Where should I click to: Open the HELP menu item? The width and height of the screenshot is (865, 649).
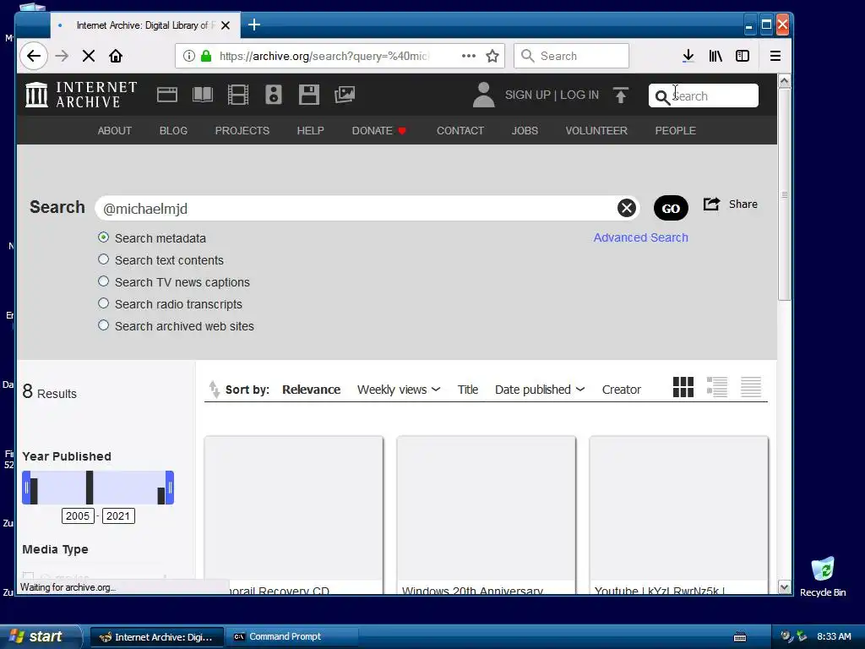pyautogui.click(x=311, y=131)
